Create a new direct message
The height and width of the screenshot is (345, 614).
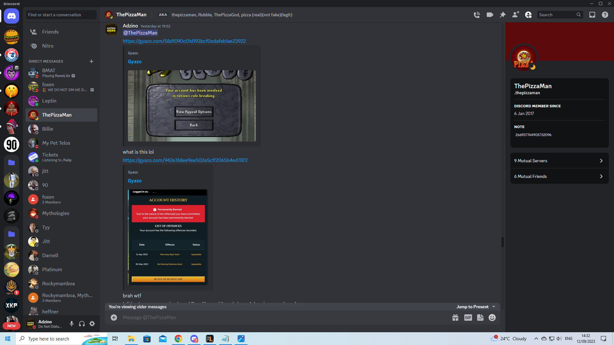(91, 61)
